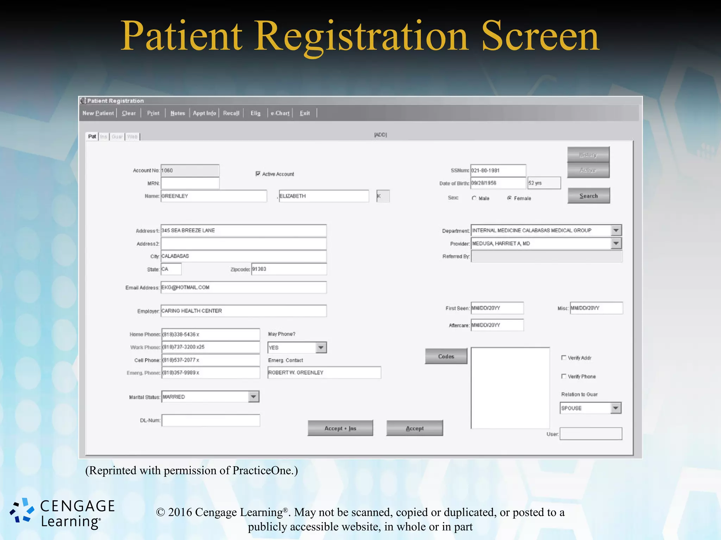721x540 pixels.
Task: Open the Notes menu item
Action: click(178, 113)
